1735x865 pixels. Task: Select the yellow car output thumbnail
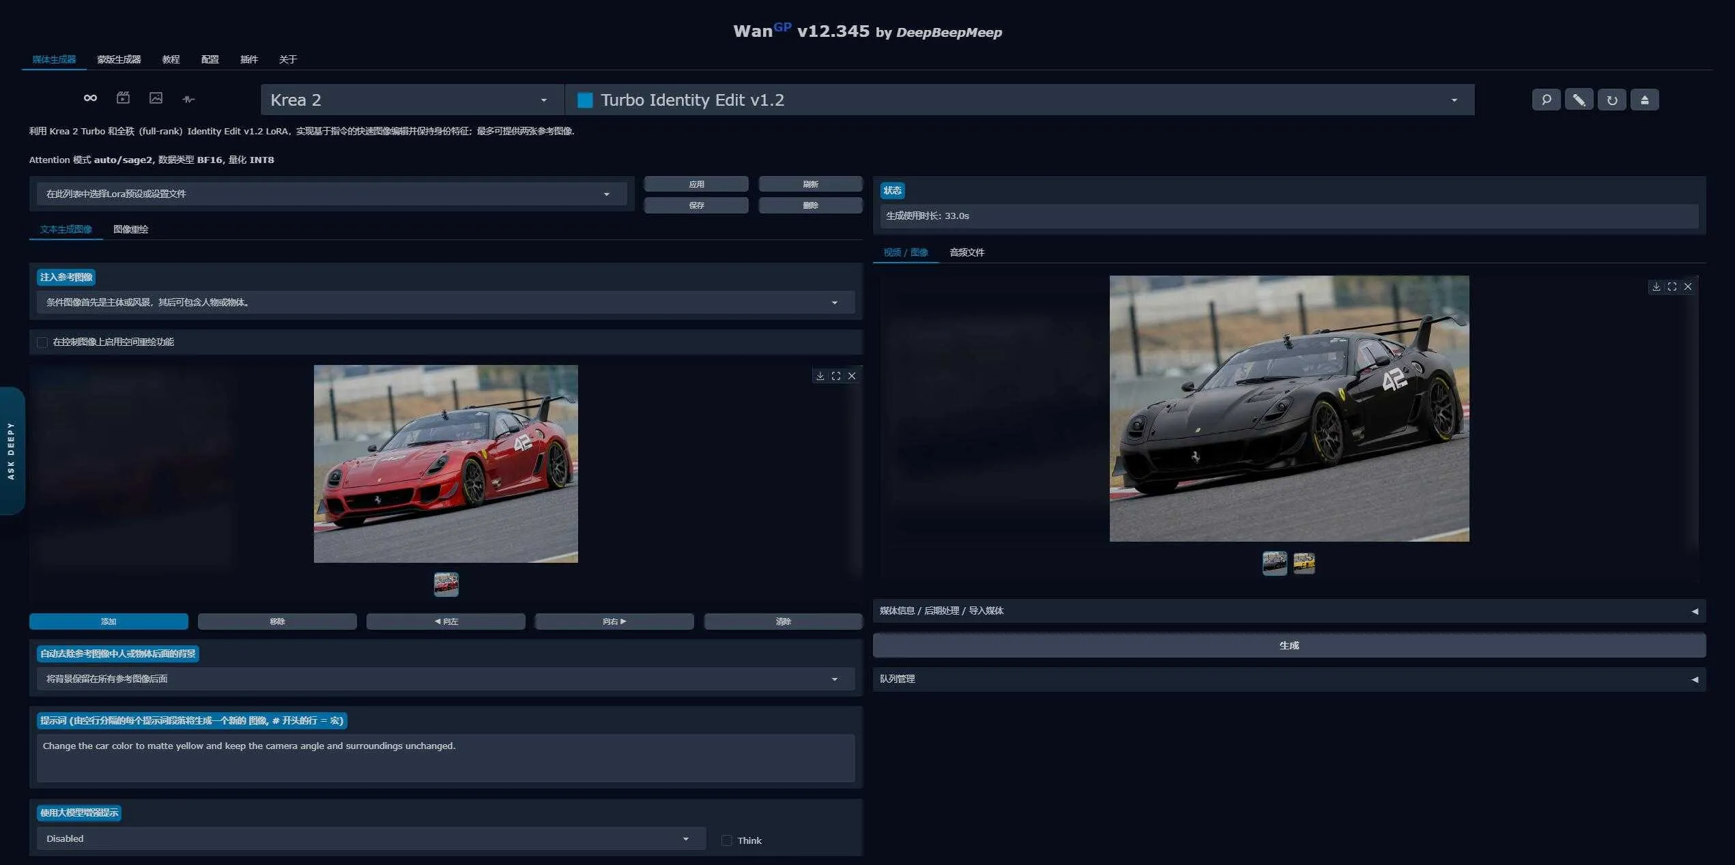click(1304, 563)
